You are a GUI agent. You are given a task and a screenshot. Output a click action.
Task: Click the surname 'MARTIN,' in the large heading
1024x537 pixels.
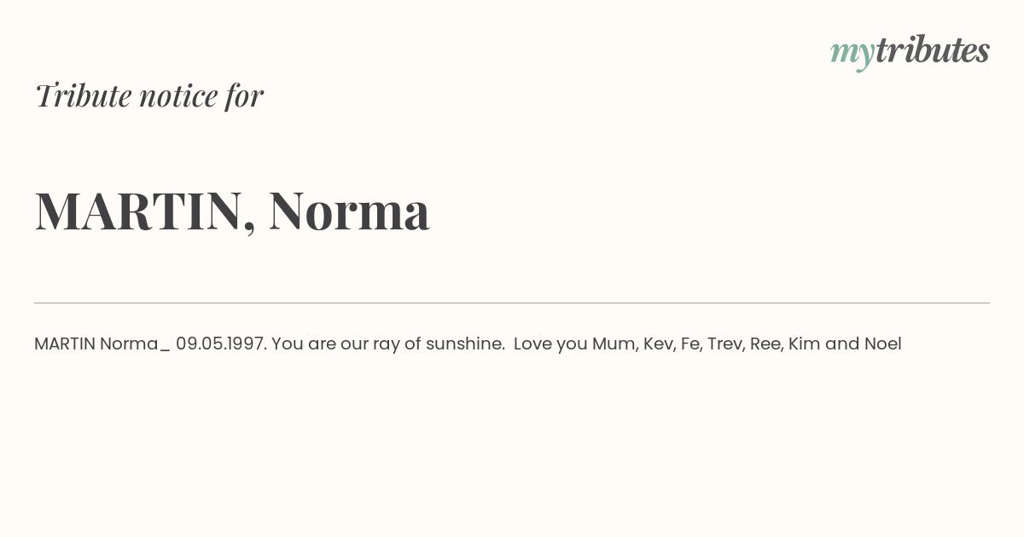(x=145, y=211)
